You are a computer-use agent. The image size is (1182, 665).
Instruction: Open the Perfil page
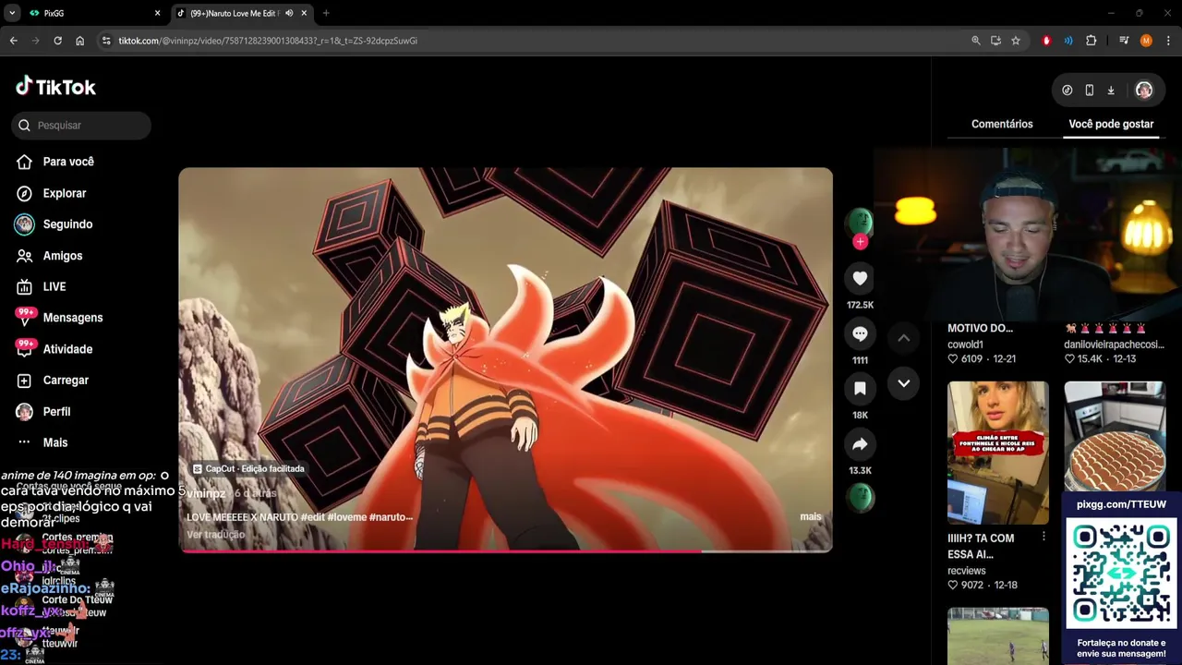43,412
